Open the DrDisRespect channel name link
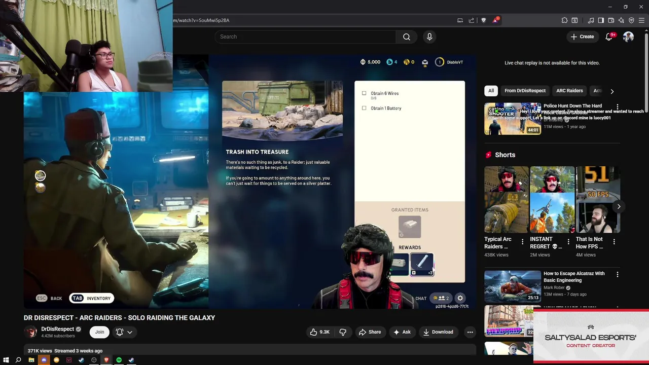 [x=57, y=329]
